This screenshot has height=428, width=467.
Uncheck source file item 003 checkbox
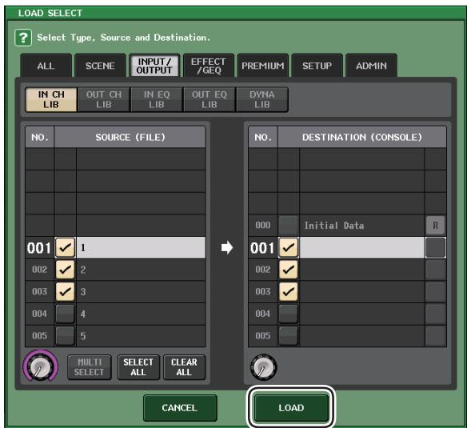point(65,291)
